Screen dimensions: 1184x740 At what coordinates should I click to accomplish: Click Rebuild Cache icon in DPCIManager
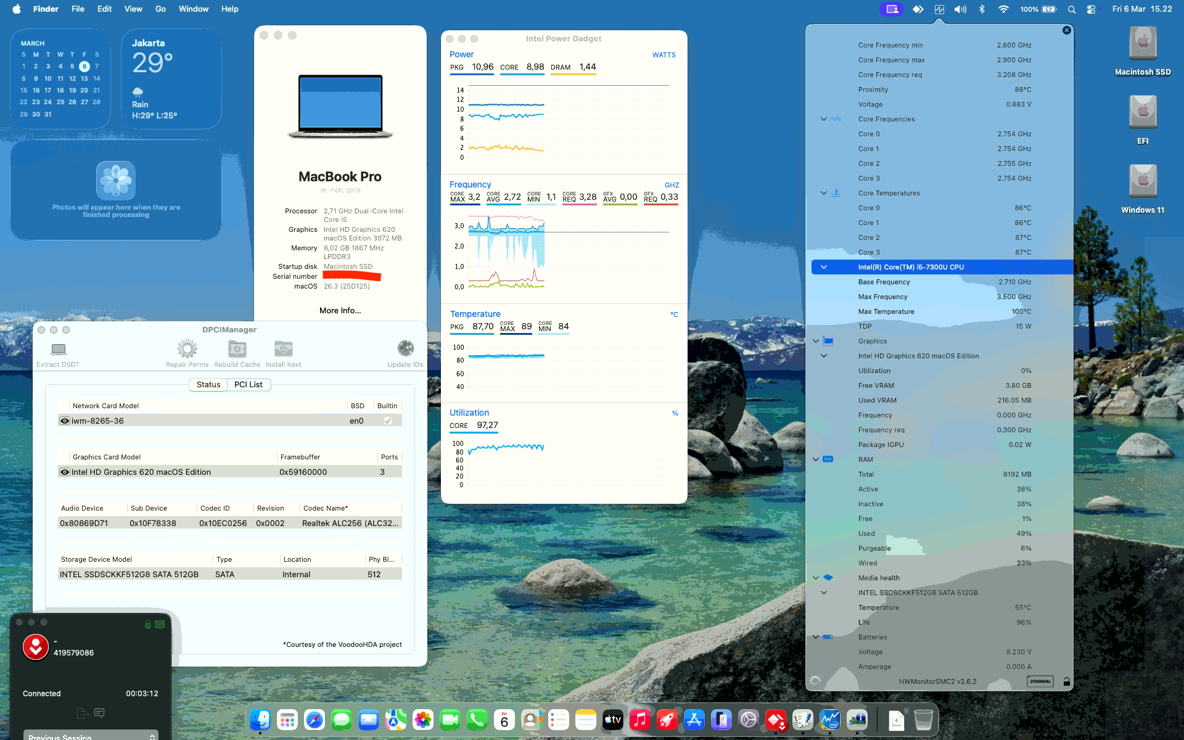(x=237, y=349)
